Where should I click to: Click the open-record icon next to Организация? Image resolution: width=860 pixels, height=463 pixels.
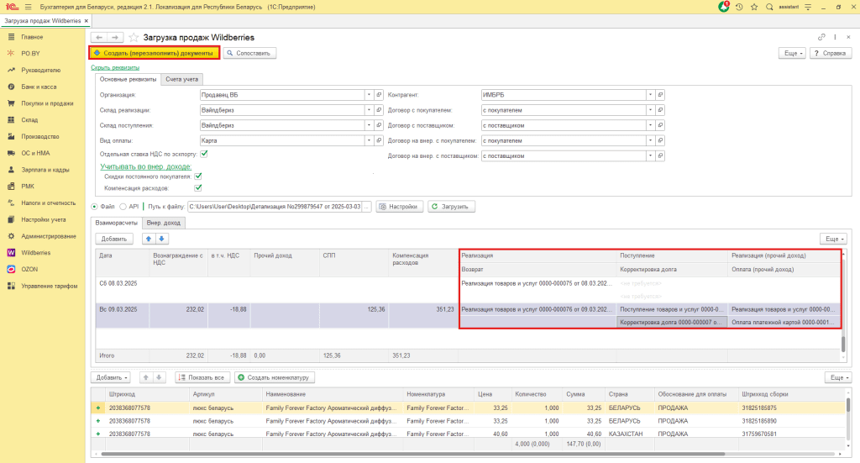tap(379, 95)
